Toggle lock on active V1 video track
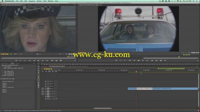The width and height of the screenshot is (200, 112). point(45,89)
